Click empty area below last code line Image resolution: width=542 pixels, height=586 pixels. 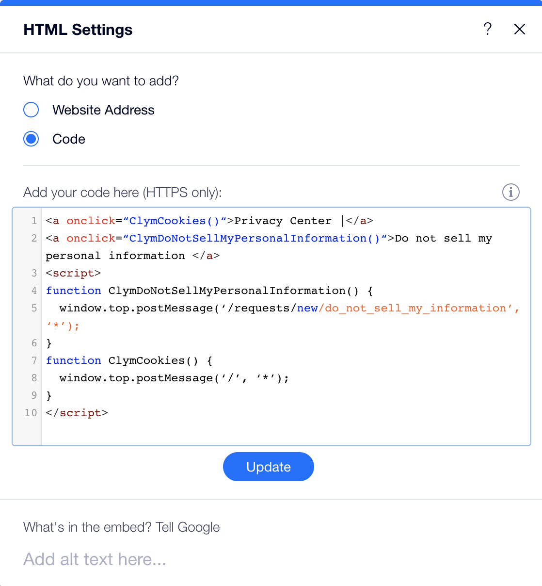point(286,433)
